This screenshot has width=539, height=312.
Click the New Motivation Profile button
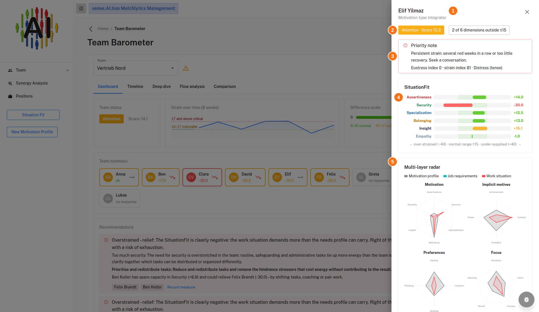click(32, 132)
